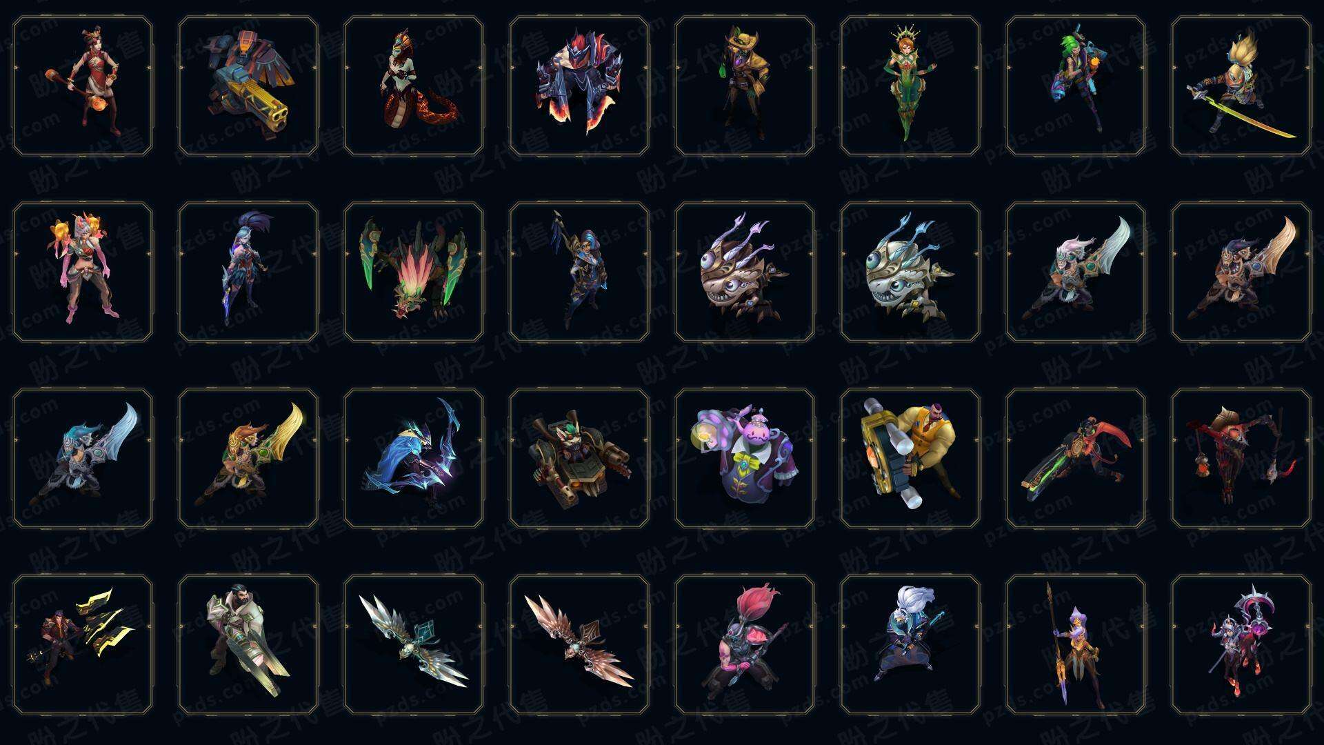Select the brown multi-eyed floating fish monster
Screen dimensions: 1324x745
[x=745, y=272]
